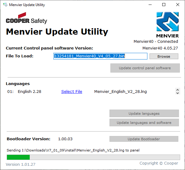Click the 'Version 1.01.27' footer text
185x170 pixels.
[21, 164]
